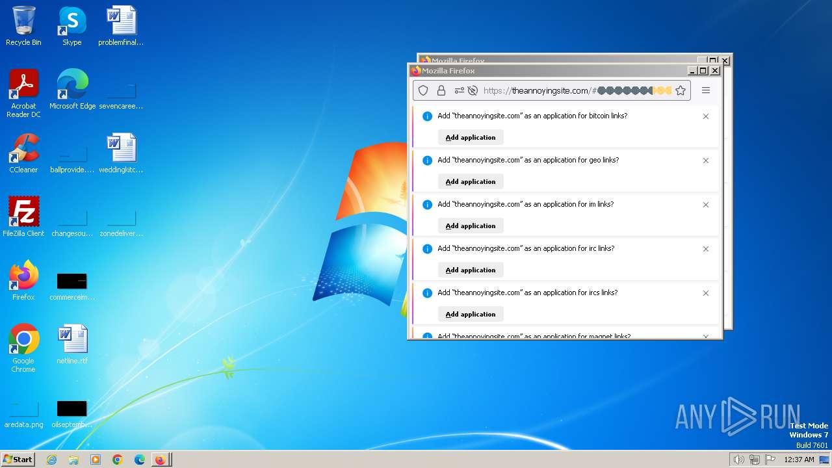This screenshot has height=468, width=832.
Task: Select the aredata.png file icon
Action: click(x=23, y=414)
